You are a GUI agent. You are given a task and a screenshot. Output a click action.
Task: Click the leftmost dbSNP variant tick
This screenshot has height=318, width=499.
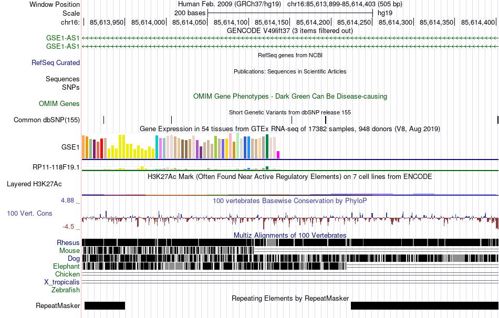[104, 120]
